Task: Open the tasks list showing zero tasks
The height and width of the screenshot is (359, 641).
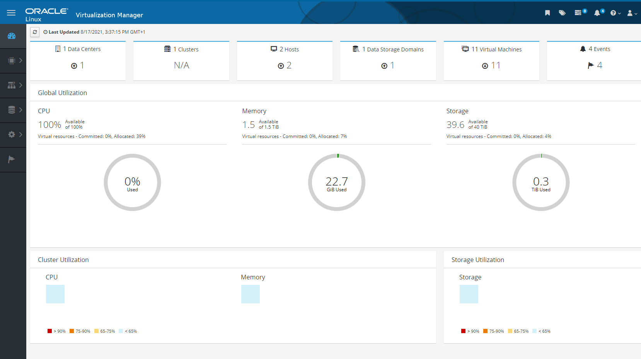Action: (x=578, y=13)
